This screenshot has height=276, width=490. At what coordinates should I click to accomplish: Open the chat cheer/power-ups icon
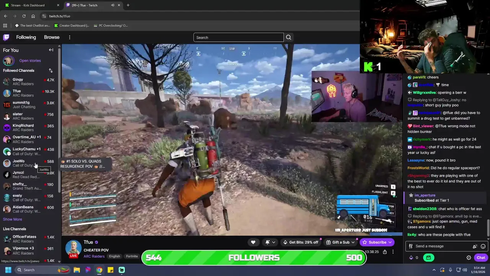coord(475,246)
